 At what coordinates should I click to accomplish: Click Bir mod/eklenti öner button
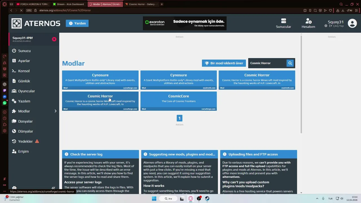(x=224, y=63)
